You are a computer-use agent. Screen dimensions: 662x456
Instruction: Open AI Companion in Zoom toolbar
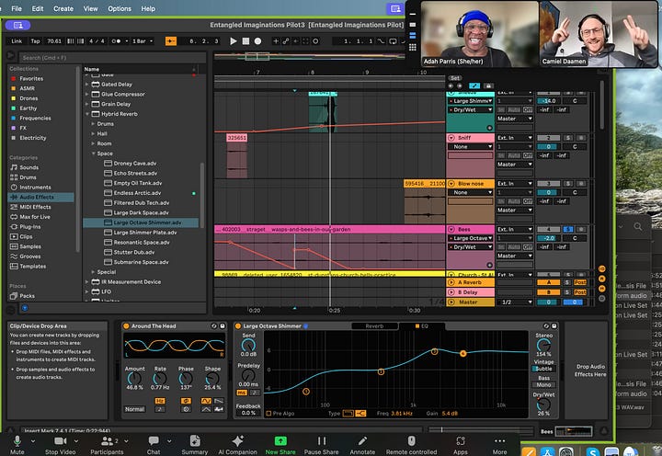click(x=237, y=445)
